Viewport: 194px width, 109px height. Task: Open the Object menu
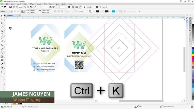click(x=25, y=4)
